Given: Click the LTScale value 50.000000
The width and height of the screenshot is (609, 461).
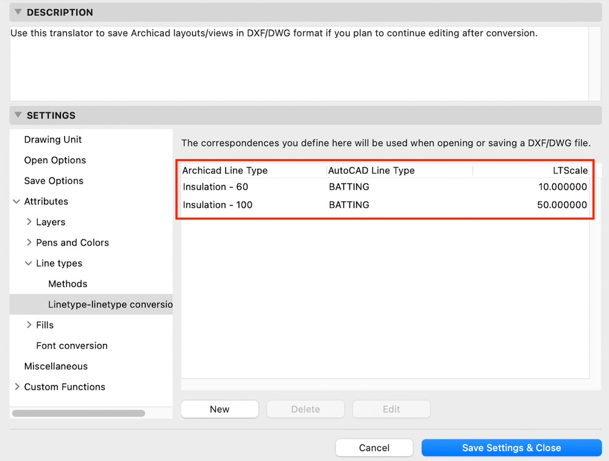Looking at the screenshot, I should click(x=562, y=205).
